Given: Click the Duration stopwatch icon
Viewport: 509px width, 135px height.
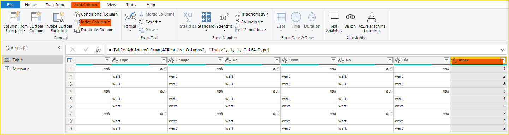Looking at the screenshot, I should click(312, 17).
